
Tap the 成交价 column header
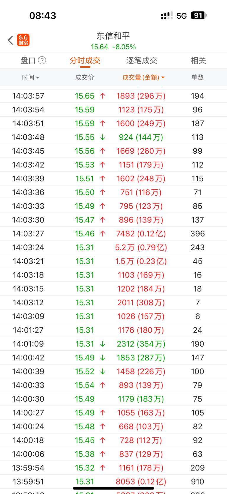tap(85, 77)
